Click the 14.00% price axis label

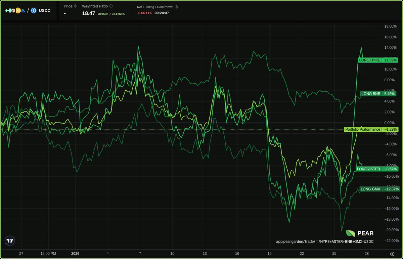click(390, 48)
